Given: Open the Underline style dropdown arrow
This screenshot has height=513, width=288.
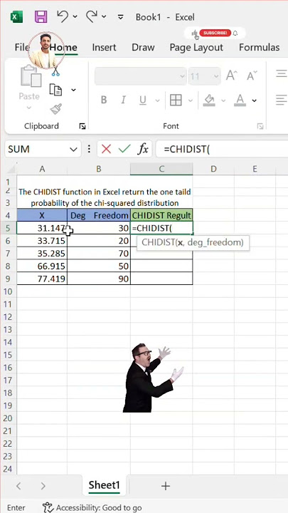Looking at the screenshot, I should pos(157,100).
